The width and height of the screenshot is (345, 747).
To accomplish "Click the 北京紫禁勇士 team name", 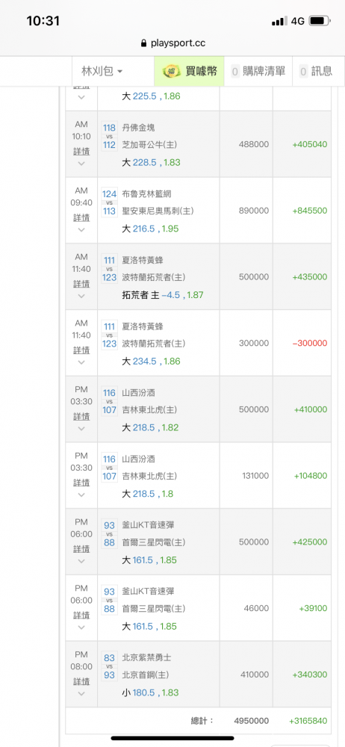I will 147,657.
